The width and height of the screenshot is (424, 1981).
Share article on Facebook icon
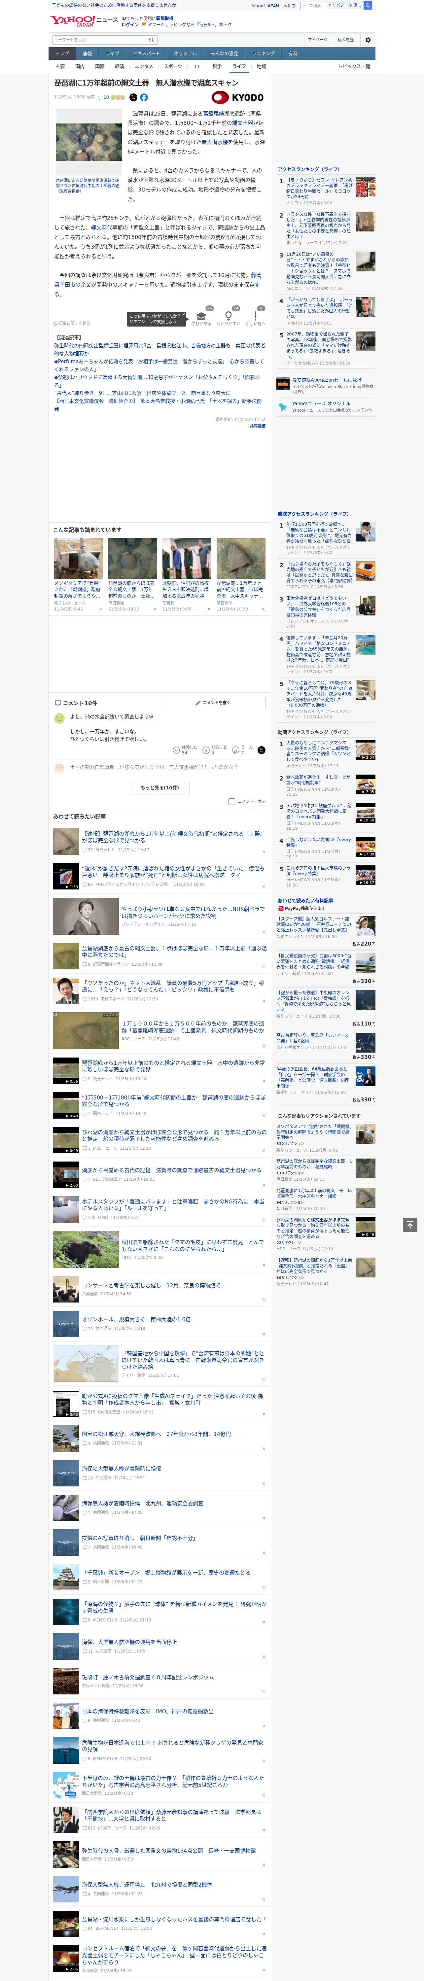click(144, 98)
